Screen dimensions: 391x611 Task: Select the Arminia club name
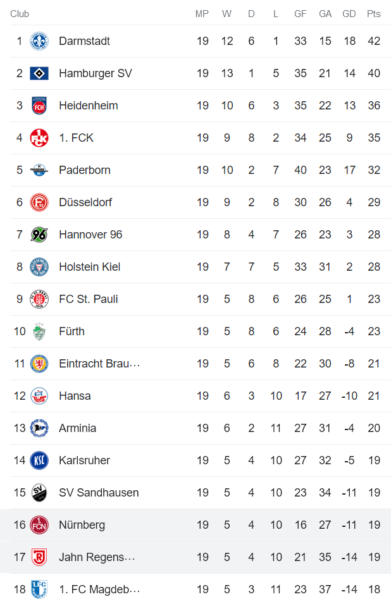[77, 428]
